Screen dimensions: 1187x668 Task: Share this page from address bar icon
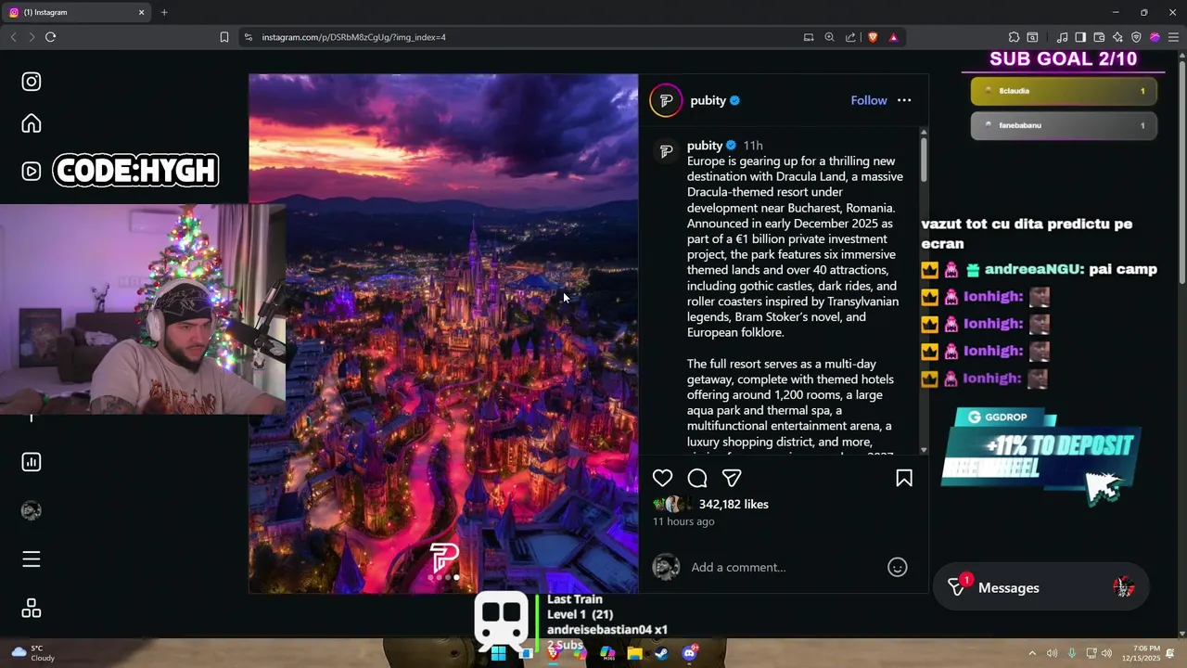pos(850,37)
